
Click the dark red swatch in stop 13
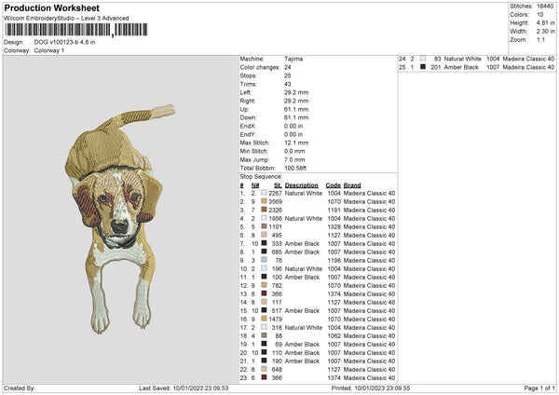(x=265, y=293)
